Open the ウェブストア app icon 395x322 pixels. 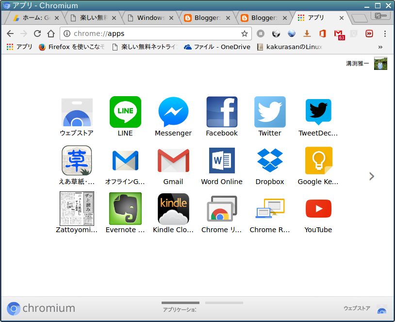point(77,112)
